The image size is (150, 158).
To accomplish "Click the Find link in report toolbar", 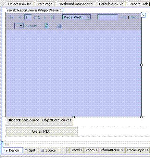I will pyautogui.click(x=123, y=17).
